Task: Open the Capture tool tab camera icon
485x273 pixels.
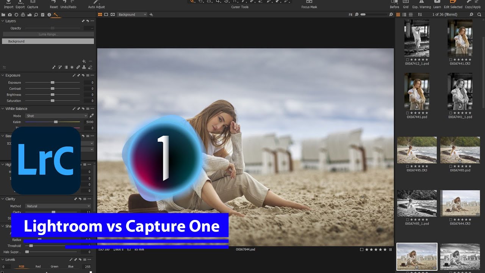Action: (x=10, y=15)
